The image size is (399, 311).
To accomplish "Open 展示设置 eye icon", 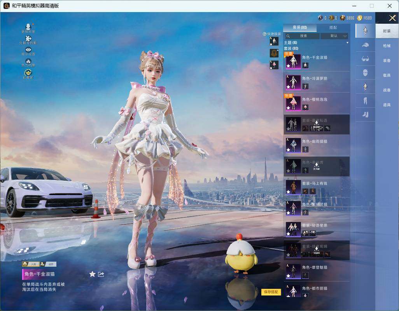I will pos(28,50).
